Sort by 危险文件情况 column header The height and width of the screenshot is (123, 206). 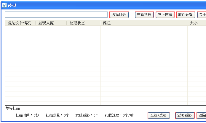pyautogui.click(x=20, y=23)
